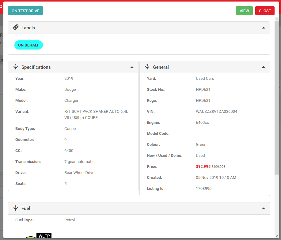Select the Rego value HPD621
Screen dimensions: 281x240
click(x=203, y=101)
